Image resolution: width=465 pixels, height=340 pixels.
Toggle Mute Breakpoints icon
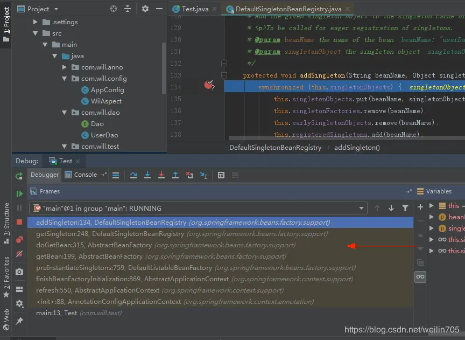[19, 254]
